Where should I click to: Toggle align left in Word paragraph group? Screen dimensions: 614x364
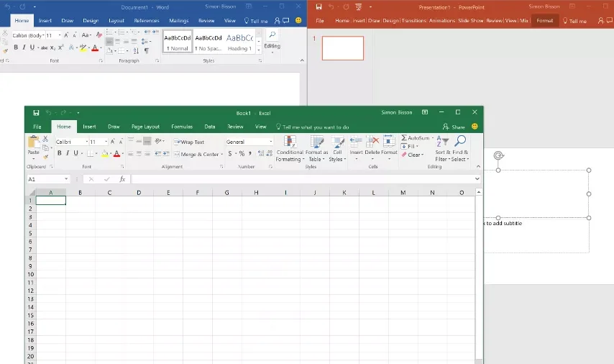pyautogui.click(x=109, y=42)
